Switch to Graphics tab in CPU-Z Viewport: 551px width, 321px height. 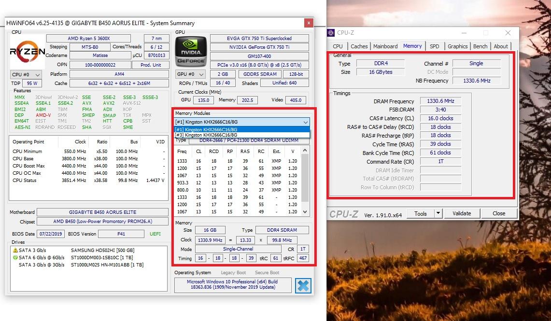(457, 46)
